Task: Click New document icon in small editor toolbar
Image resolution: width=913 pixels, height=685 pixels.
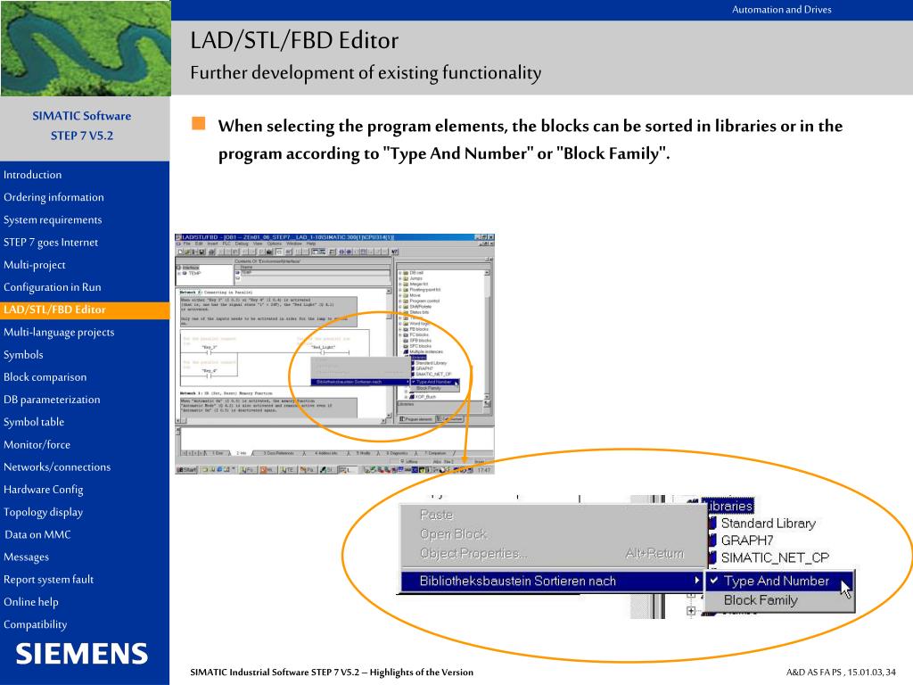Action: point(180,252)
